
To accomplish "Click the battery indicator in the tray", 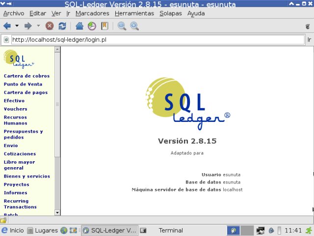I will click(x=280, y=231).
